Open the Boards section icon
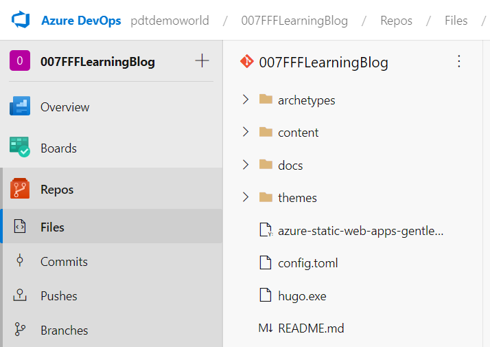 click(x=20, y=148)
